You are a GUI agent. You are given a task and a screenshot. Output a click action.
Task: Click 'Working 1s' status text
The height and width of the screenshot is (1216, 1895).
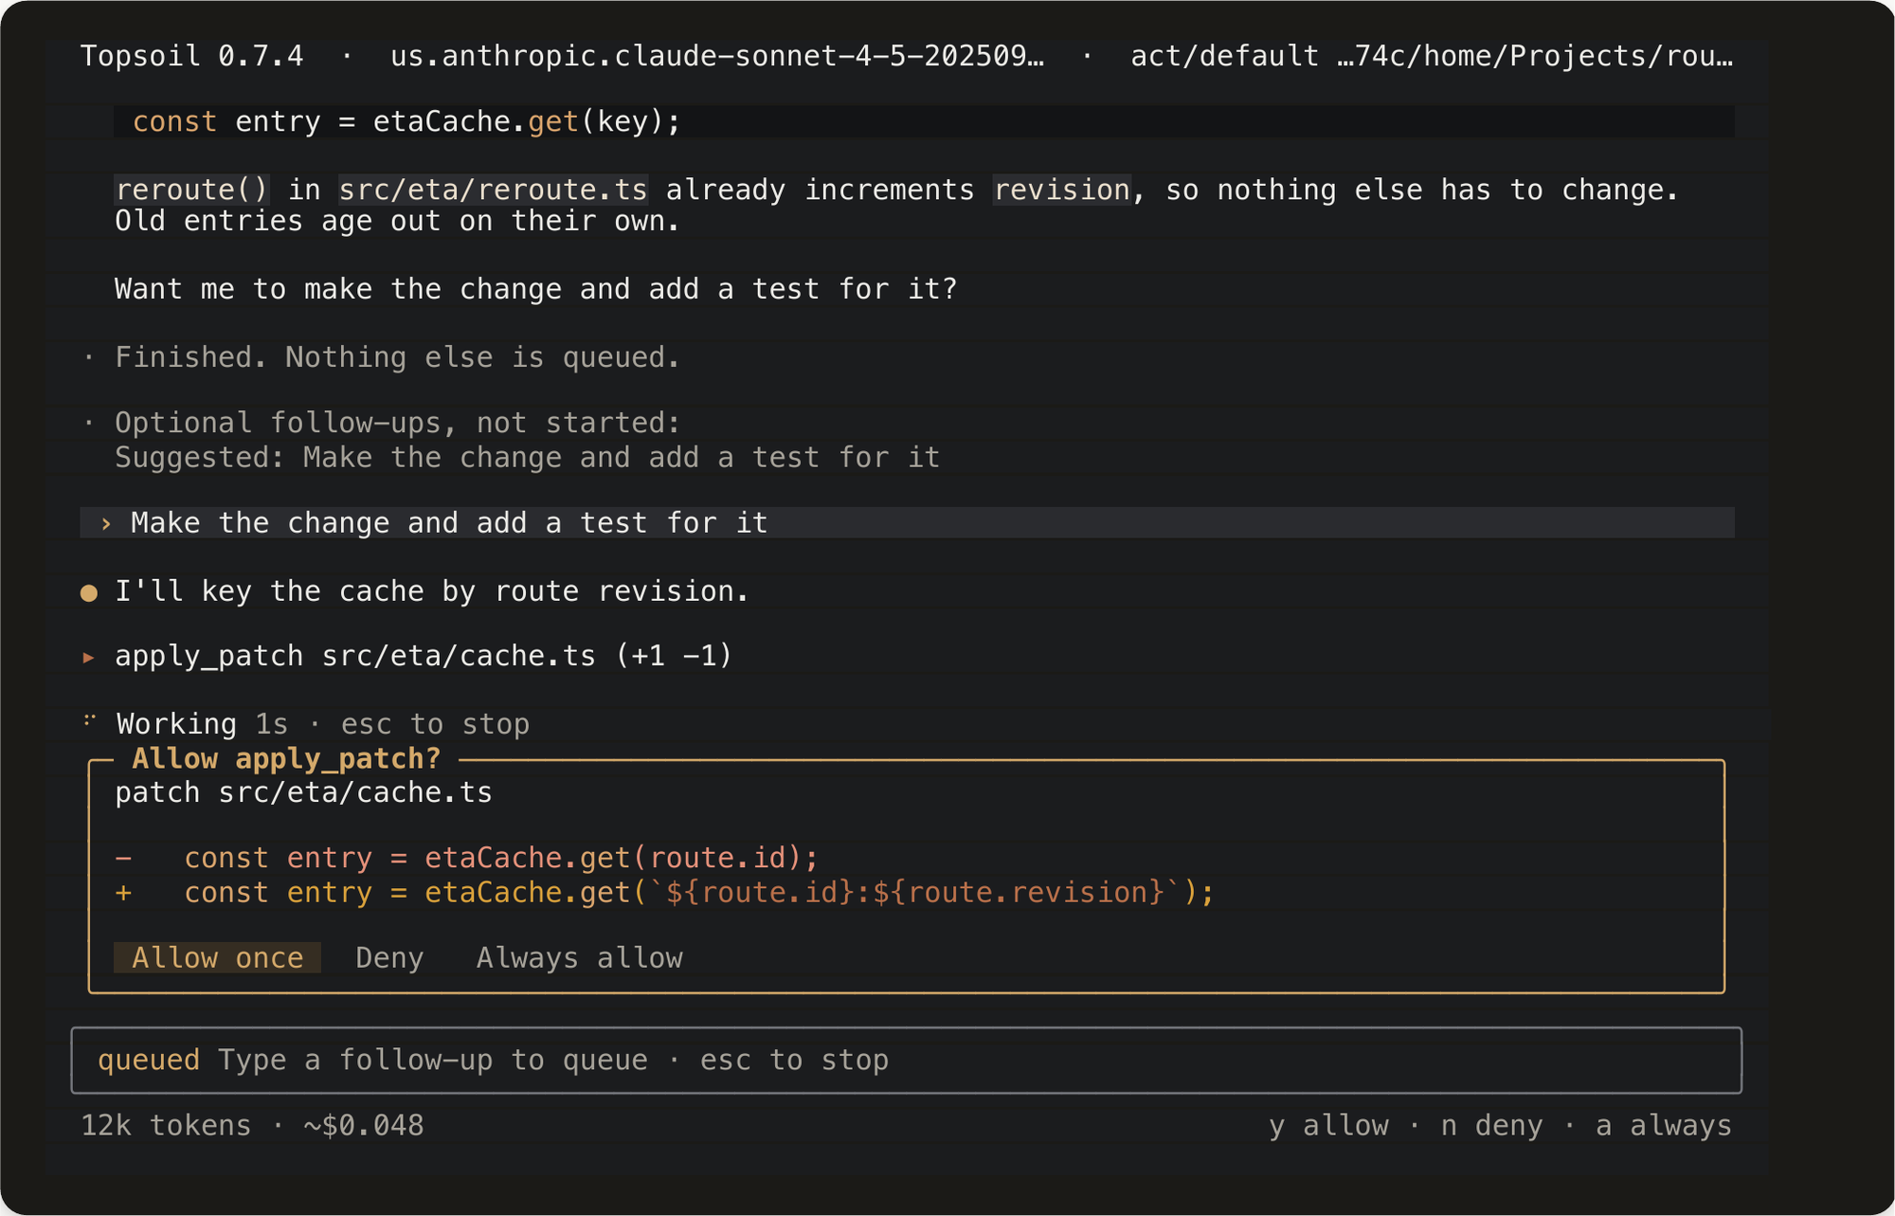click(202, 724)
